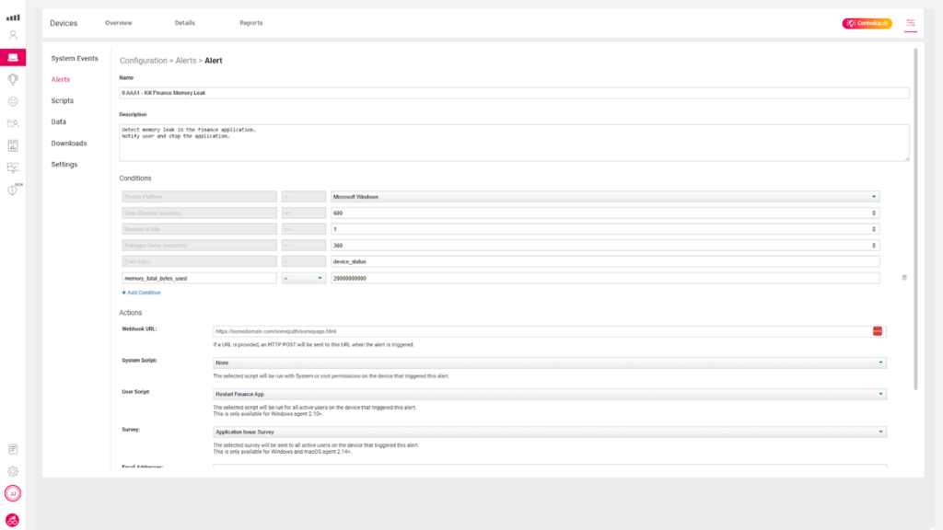The image size is (943, 530).
Task: Increment the Number of Hits value stepper
Action: pos(873,226)
